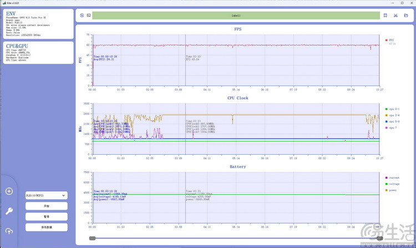Click the 保存数据 (Save data) button
This screenshot has width=416, height=248.
click(47, 227)
